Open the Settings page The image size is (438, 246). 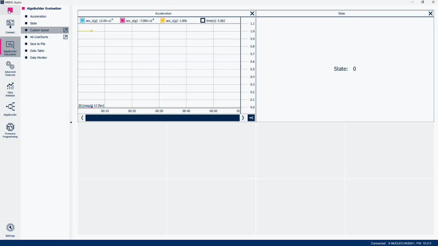point(10,230)
